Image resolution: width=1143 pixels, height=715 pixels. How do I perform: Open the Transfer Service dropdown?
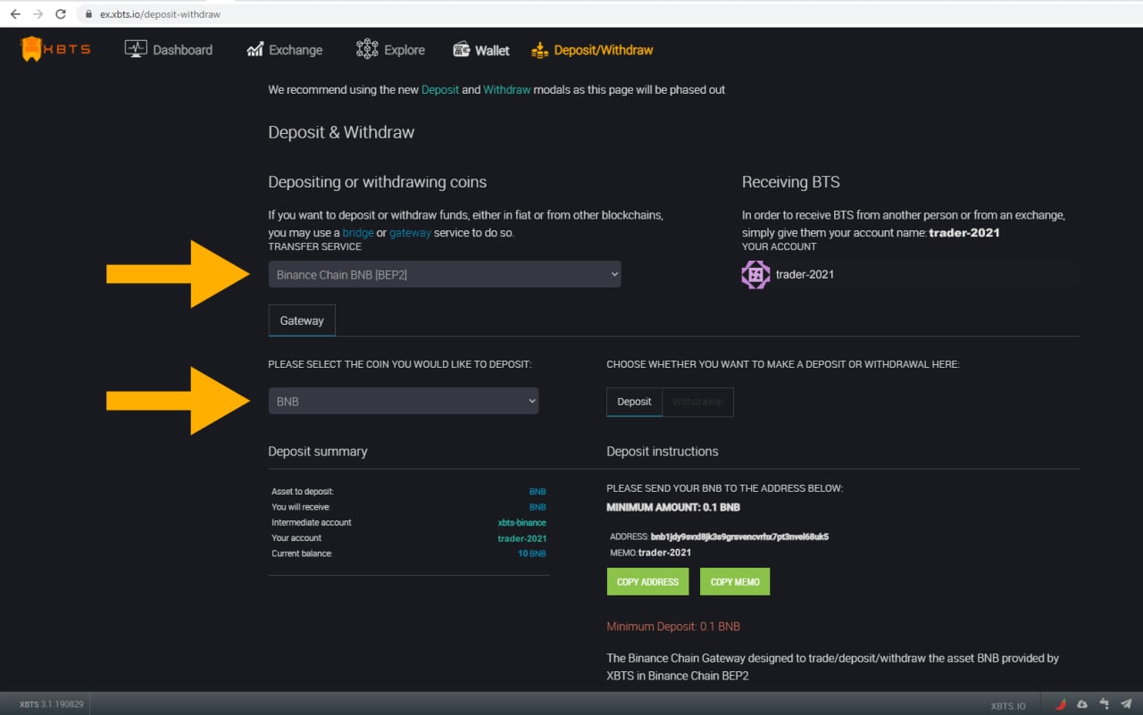[445, 275]
